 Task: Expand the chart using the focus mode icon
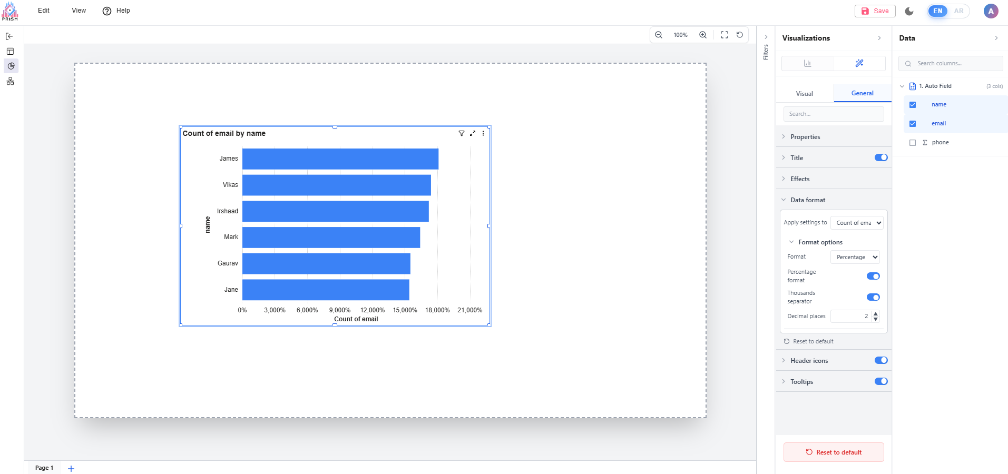tap(473, 133)
